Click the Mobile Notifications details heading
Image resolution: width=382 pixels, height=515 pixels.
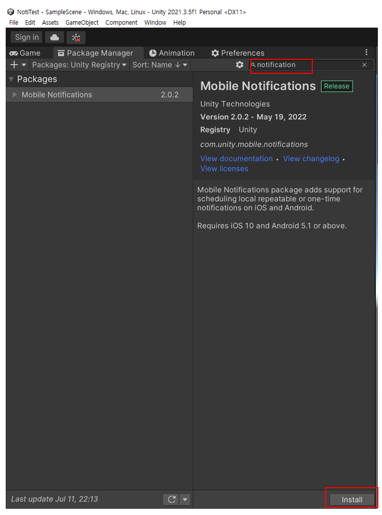pos(258,86)
